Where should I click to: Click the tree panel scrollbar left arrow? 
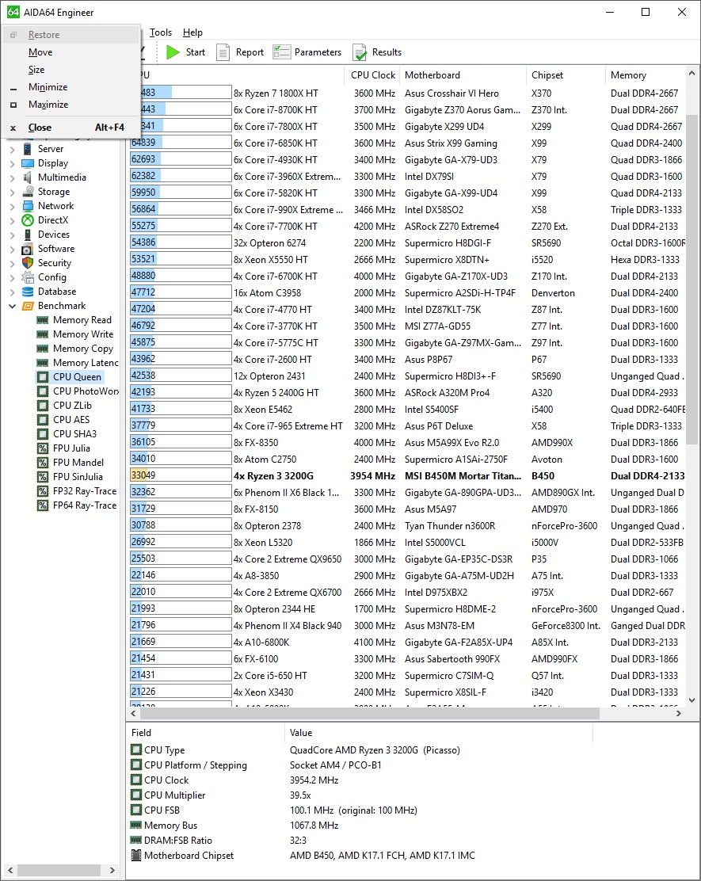(x=10, y=871)
